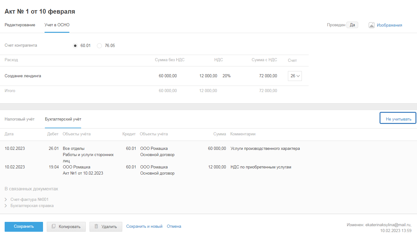This screenshot has width=417, height=237.
Task: Click the trash icon on Удалить button
Action: 96,226
